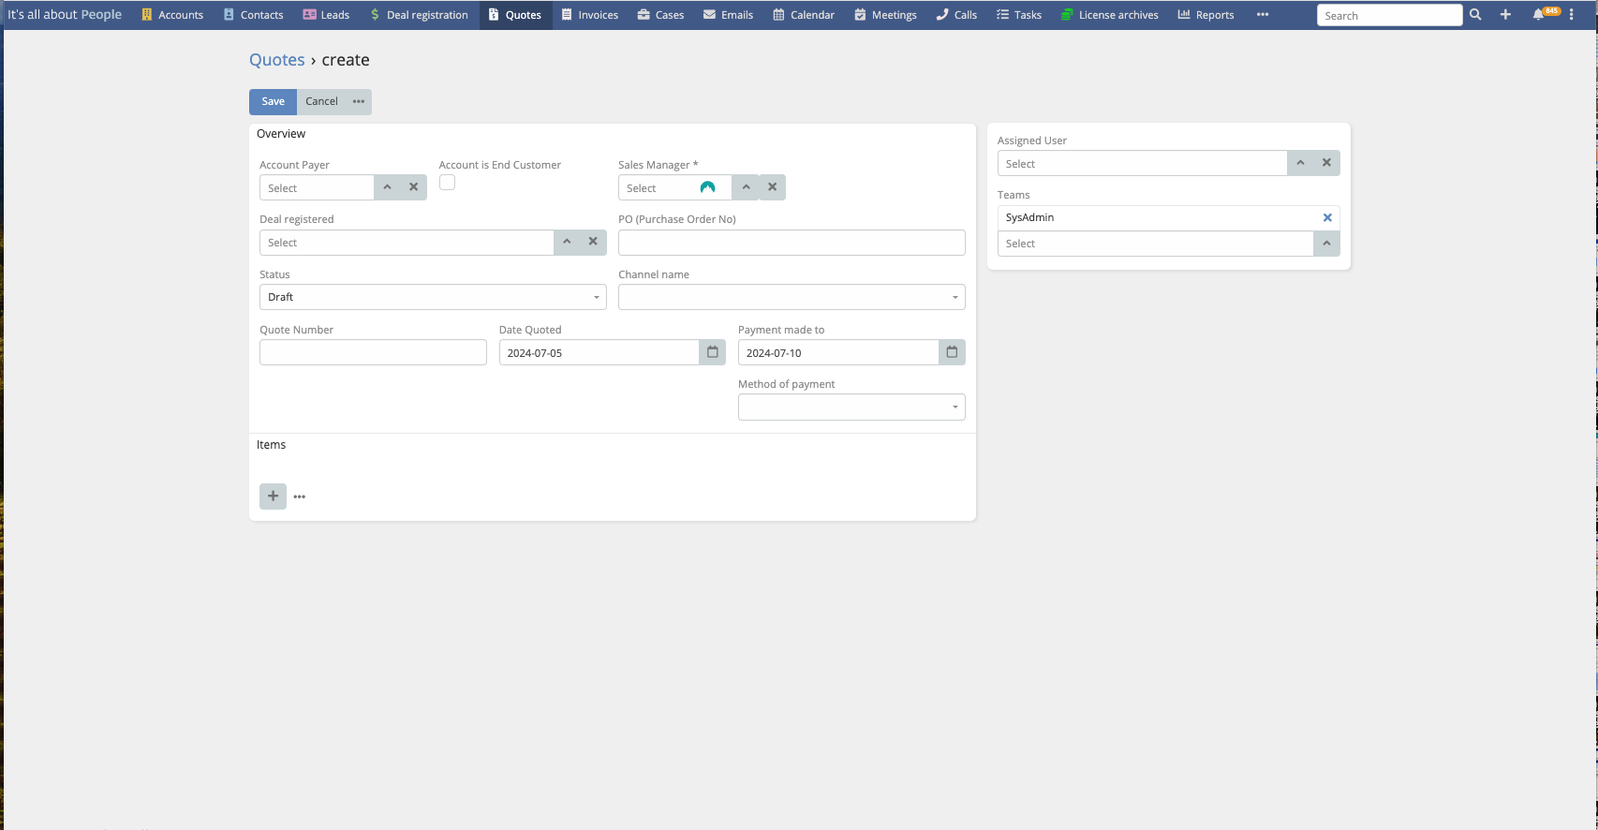
Task: Focus the PO Purchase Order No field
Action: 791,243
